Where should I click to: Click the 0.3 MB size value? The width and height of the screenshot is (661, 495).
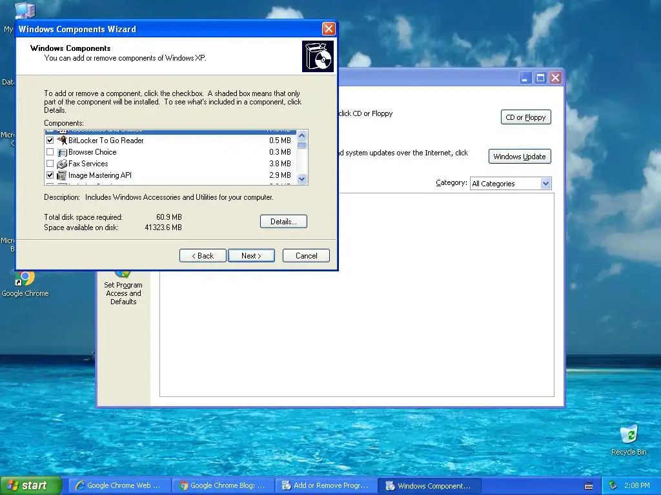point(280,152)
